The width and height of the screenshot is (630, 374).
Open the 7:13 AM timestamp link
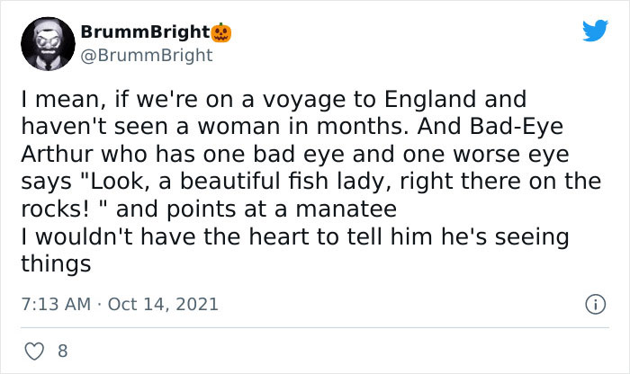tap(53, 304)
